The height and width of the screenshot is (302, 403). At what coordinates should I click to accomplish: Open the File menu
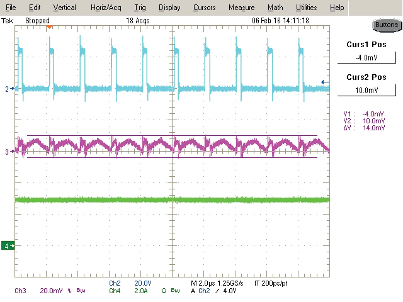(11, 8)
